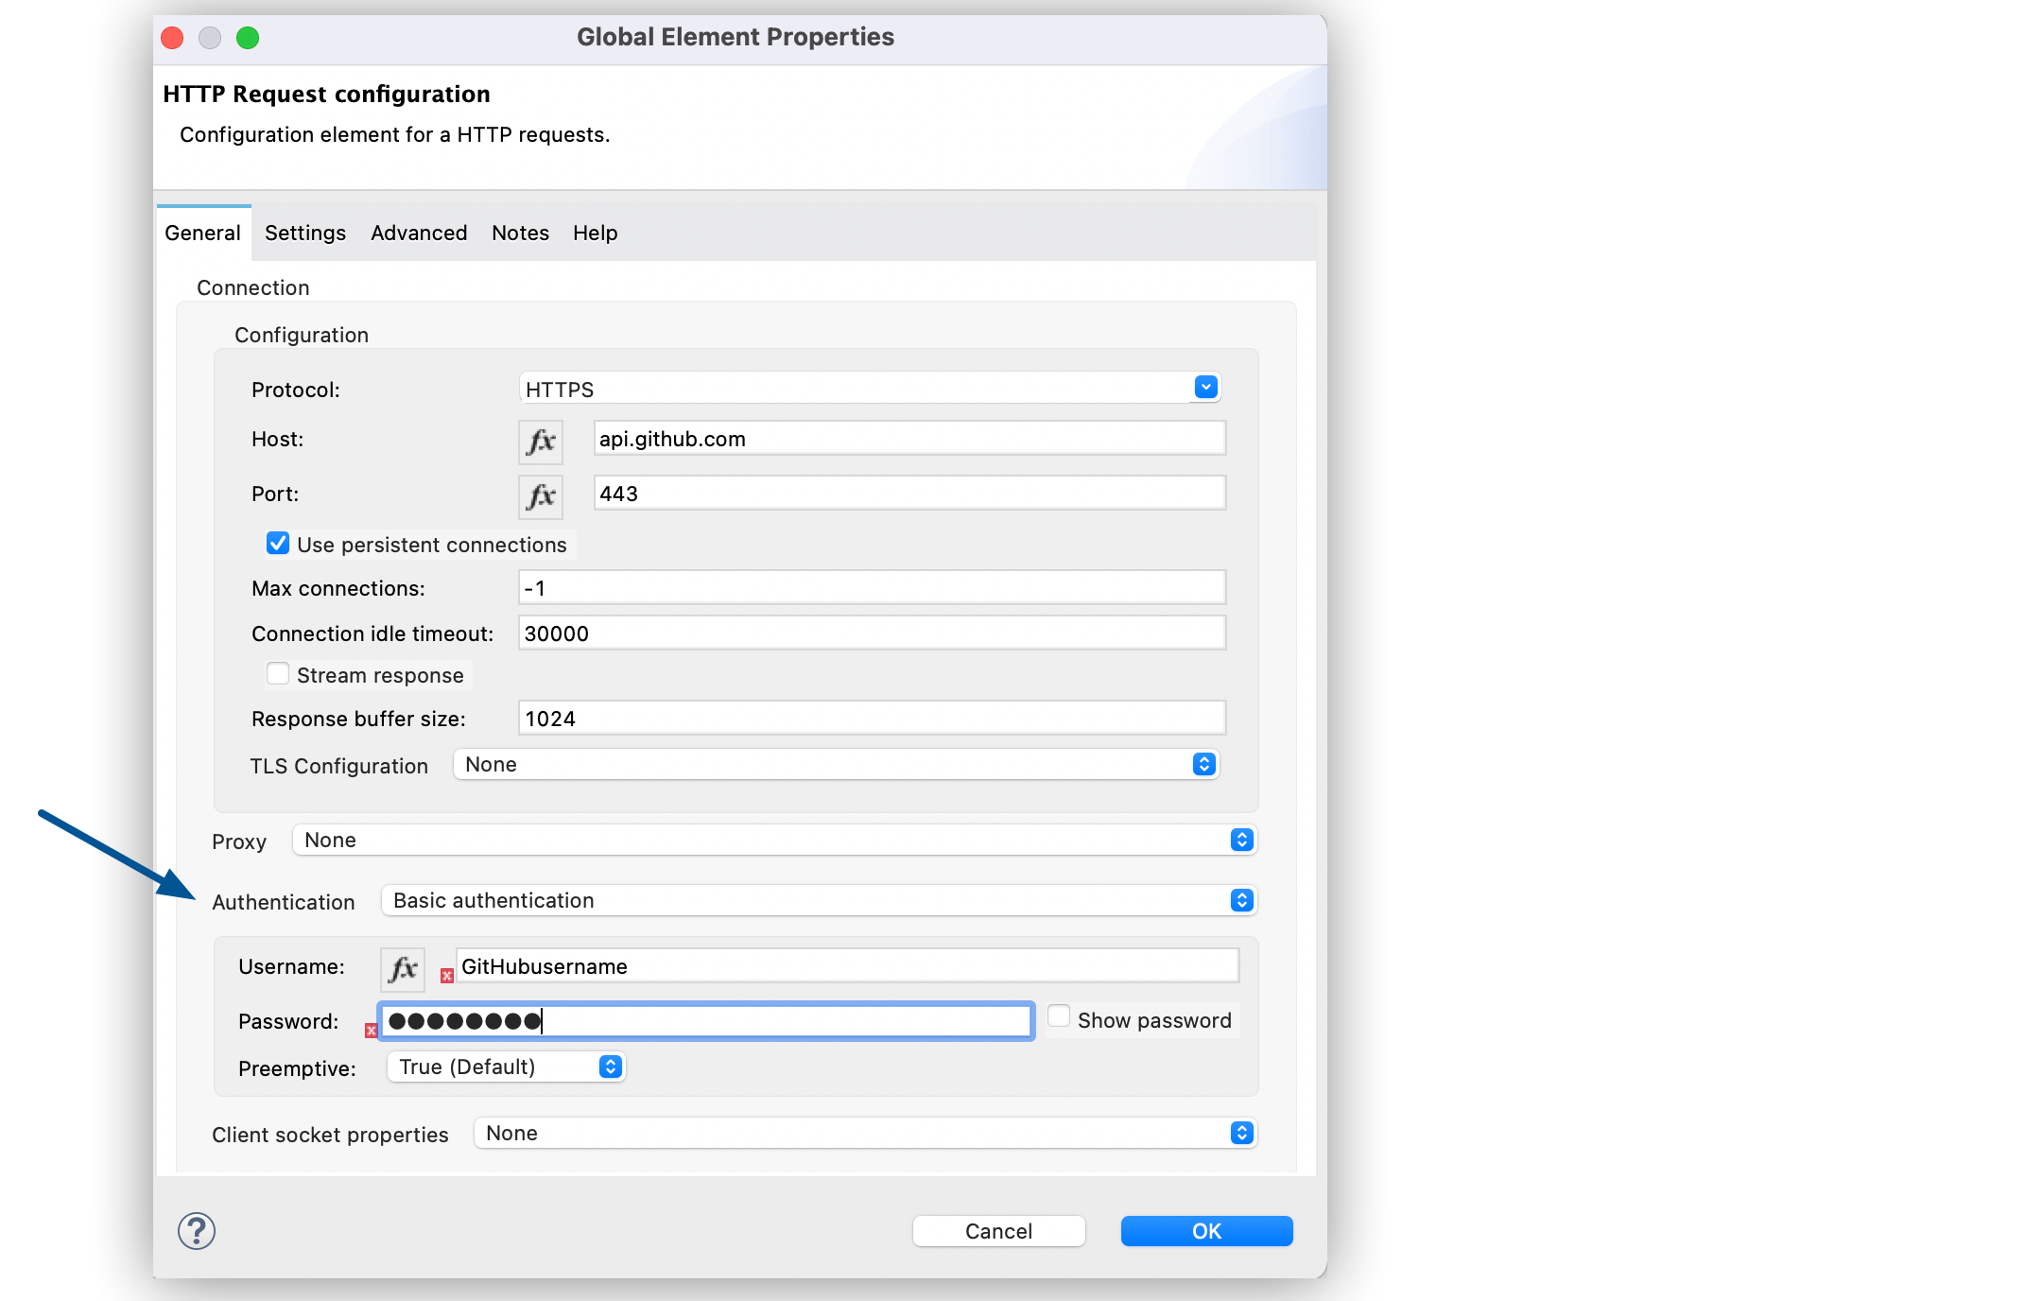Change the Preemptive dropdown selection
2025x1301 pixels.
point(610,1067)
